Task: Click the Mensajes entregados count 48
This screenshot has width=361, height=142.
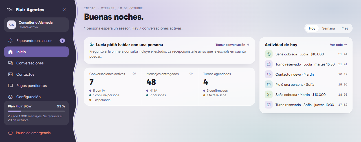Action: tap(151, 82)
